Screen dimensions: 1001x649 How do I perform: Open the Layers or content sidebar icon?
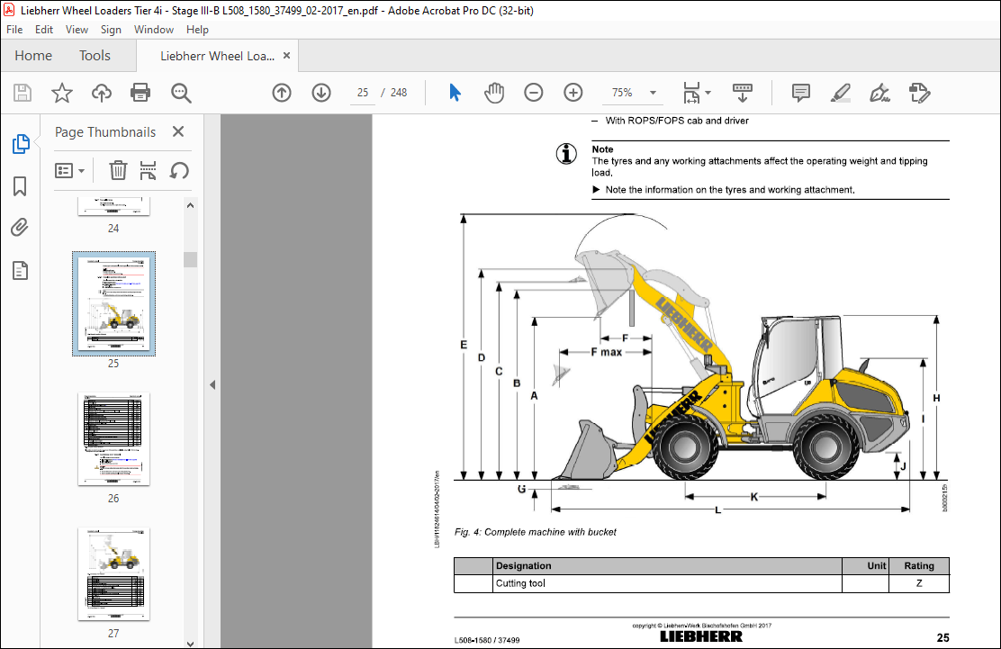(20, 271)
